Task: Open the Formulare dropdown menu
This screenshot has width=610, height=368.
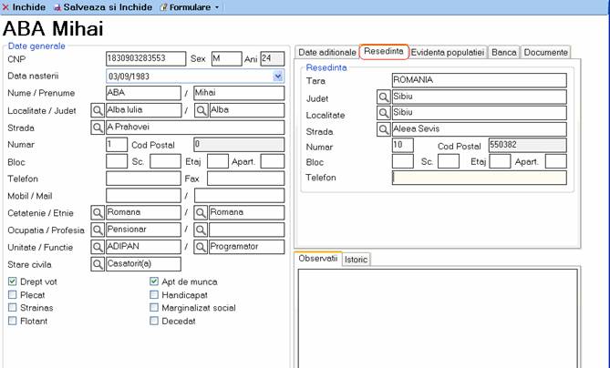Action: (x=190, y=6)
